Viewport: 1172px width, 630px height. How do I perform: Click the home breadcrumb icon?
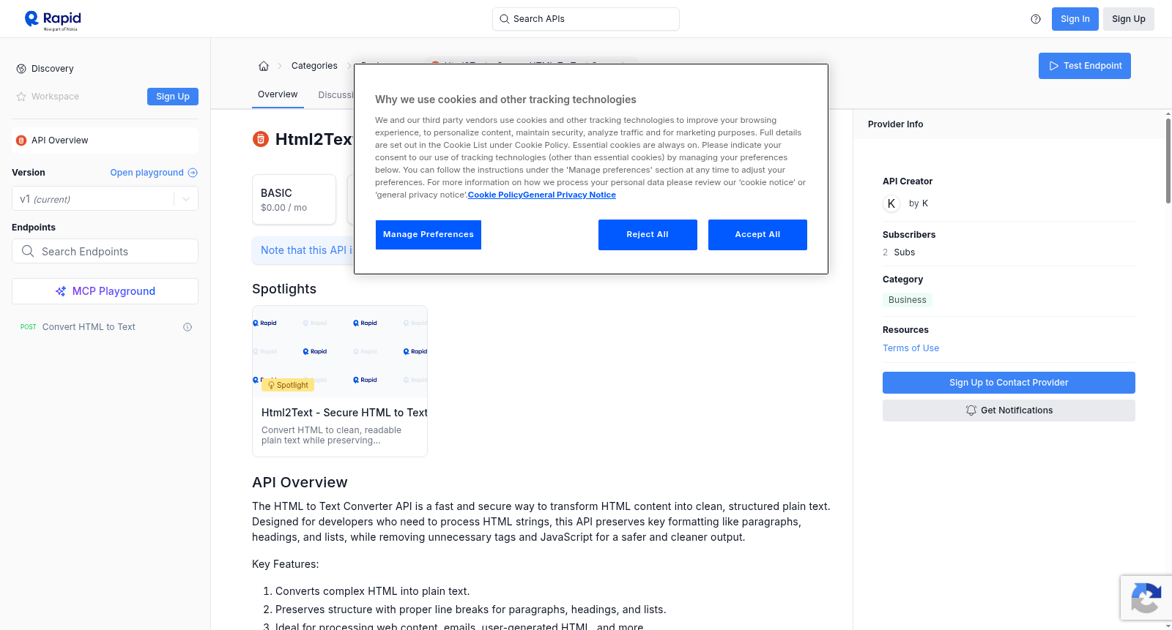pos(264,66)
